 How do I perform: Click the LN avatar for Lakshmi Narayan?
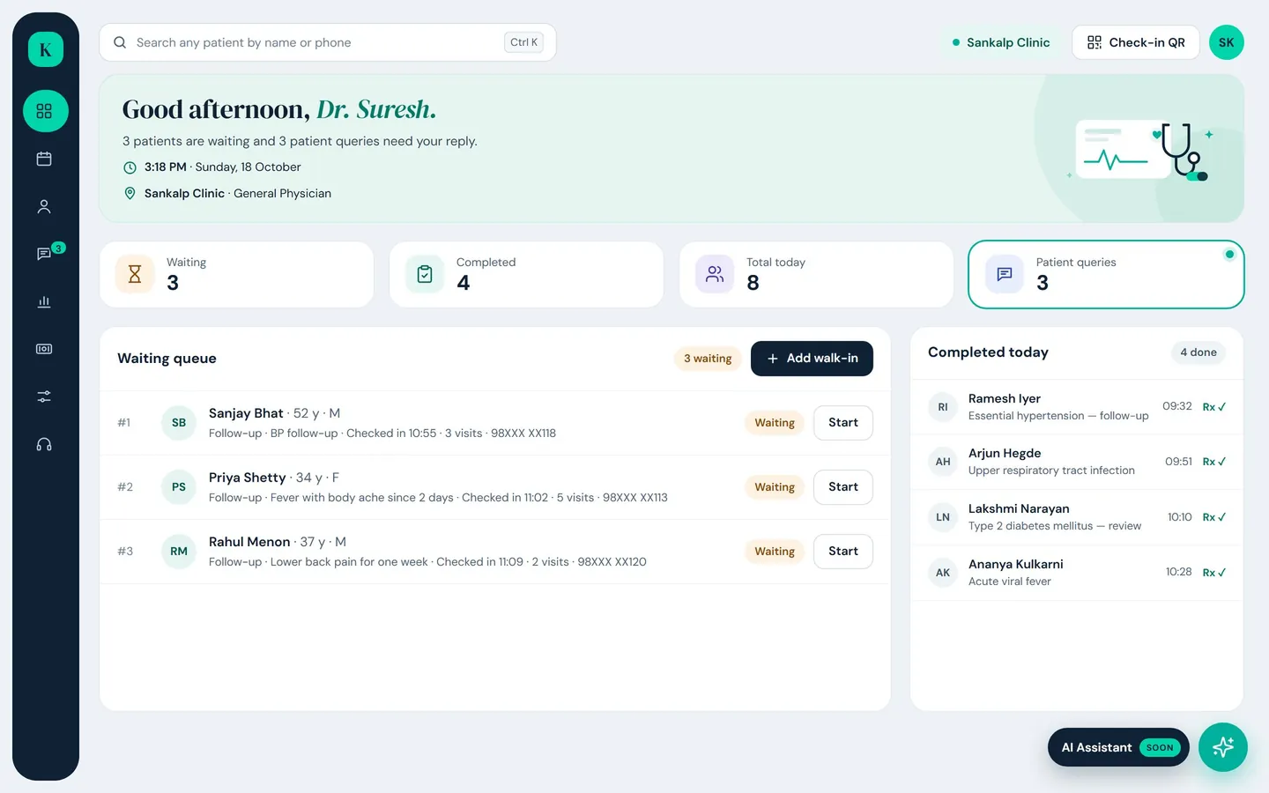click(x=943, y=517)
